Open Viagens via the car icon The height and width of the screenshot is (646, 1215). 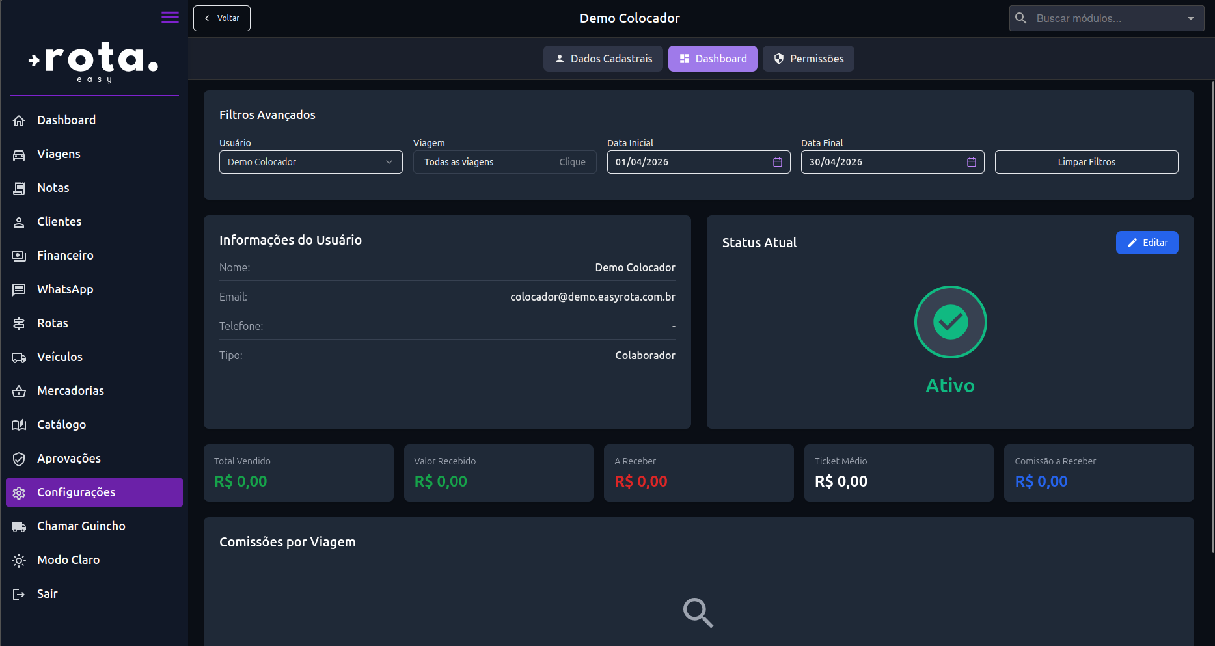tap(19, 155)
